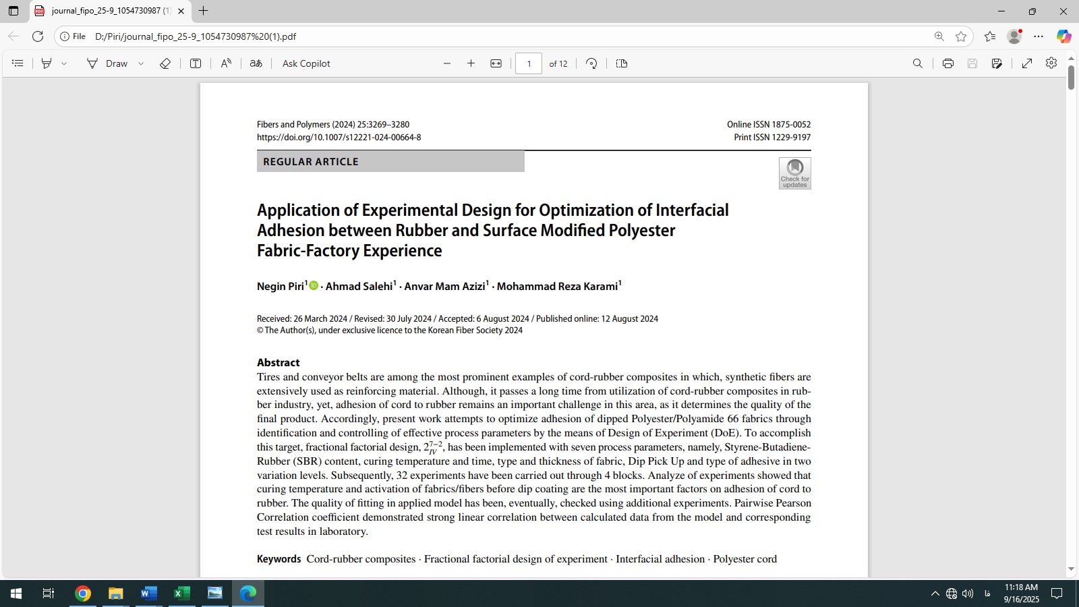Select the journal_fipo PDF browser tab

tap(108, 11)
